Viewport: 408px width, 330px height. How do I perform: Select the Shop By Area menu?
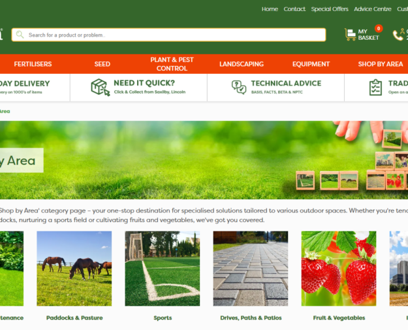[x=380, y=64]
